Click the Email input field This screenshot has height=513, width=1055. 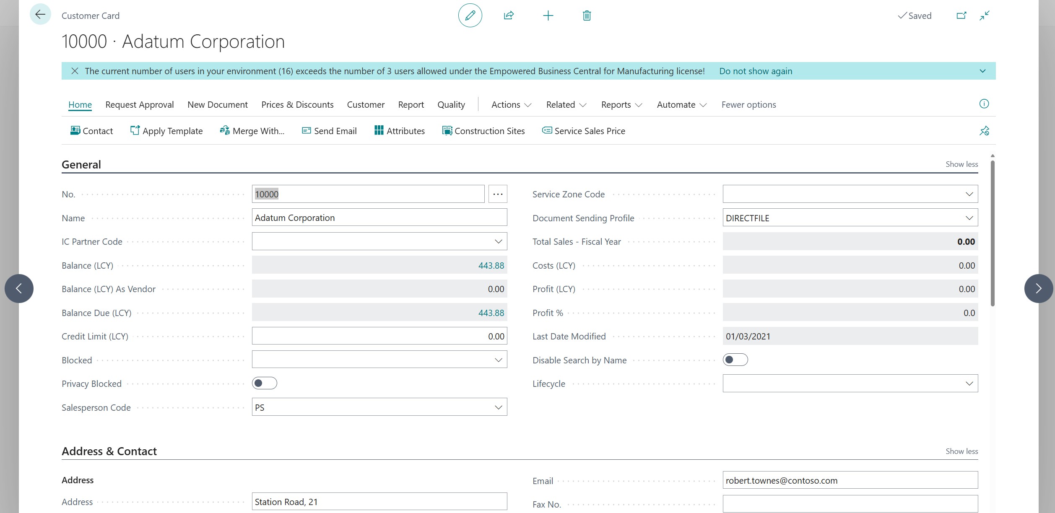coord(850,480)
